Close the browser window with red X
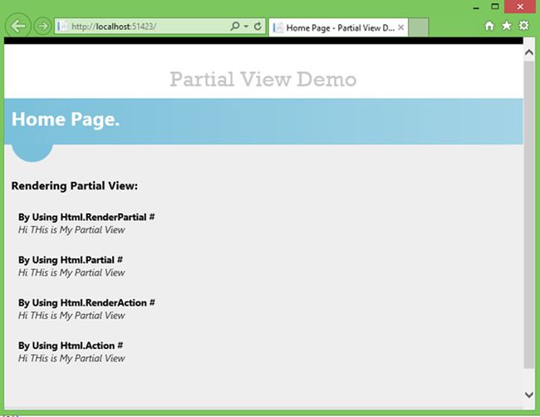This screenshot has width=540, height=417. click(520, 7)
